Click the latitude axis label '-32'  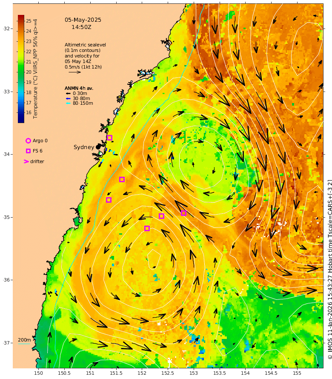click(x=6, y=29)
